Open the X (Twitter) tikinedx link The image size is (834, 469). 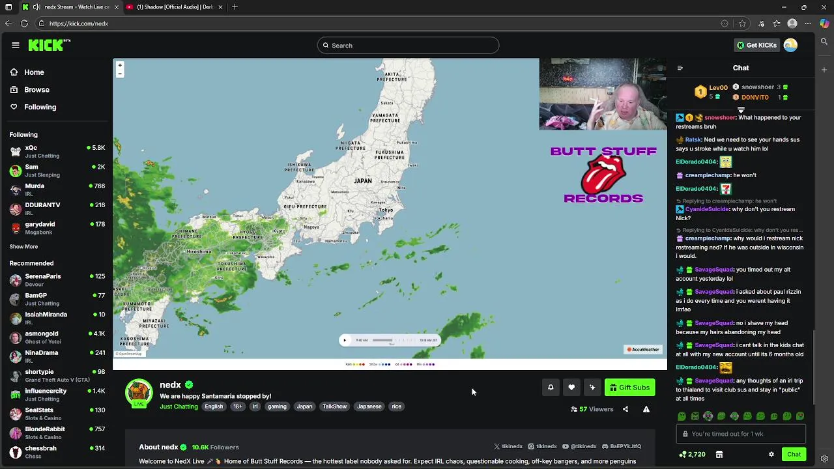(x=508, y=447)
